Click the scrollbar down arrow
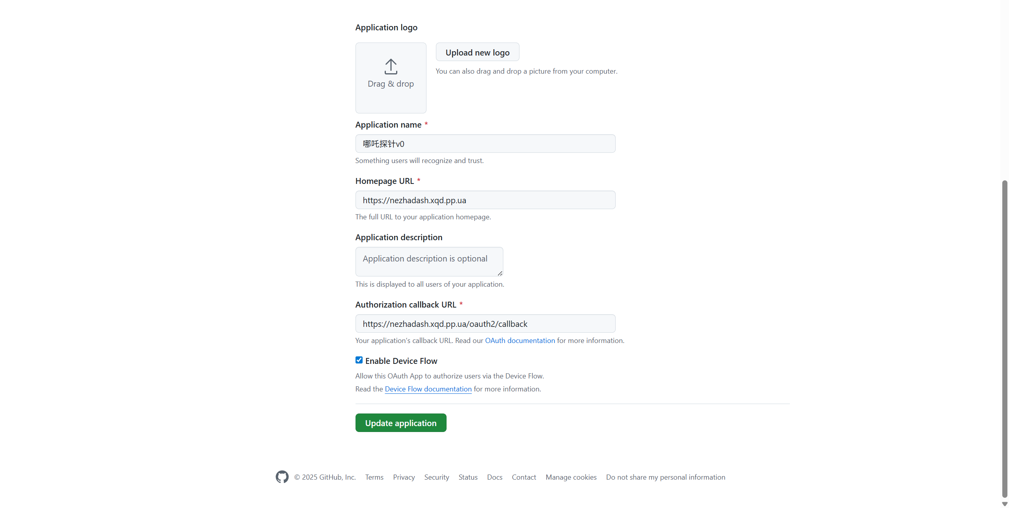The height and width of the screenshot is (508, 1009). tap(1005, 504)
